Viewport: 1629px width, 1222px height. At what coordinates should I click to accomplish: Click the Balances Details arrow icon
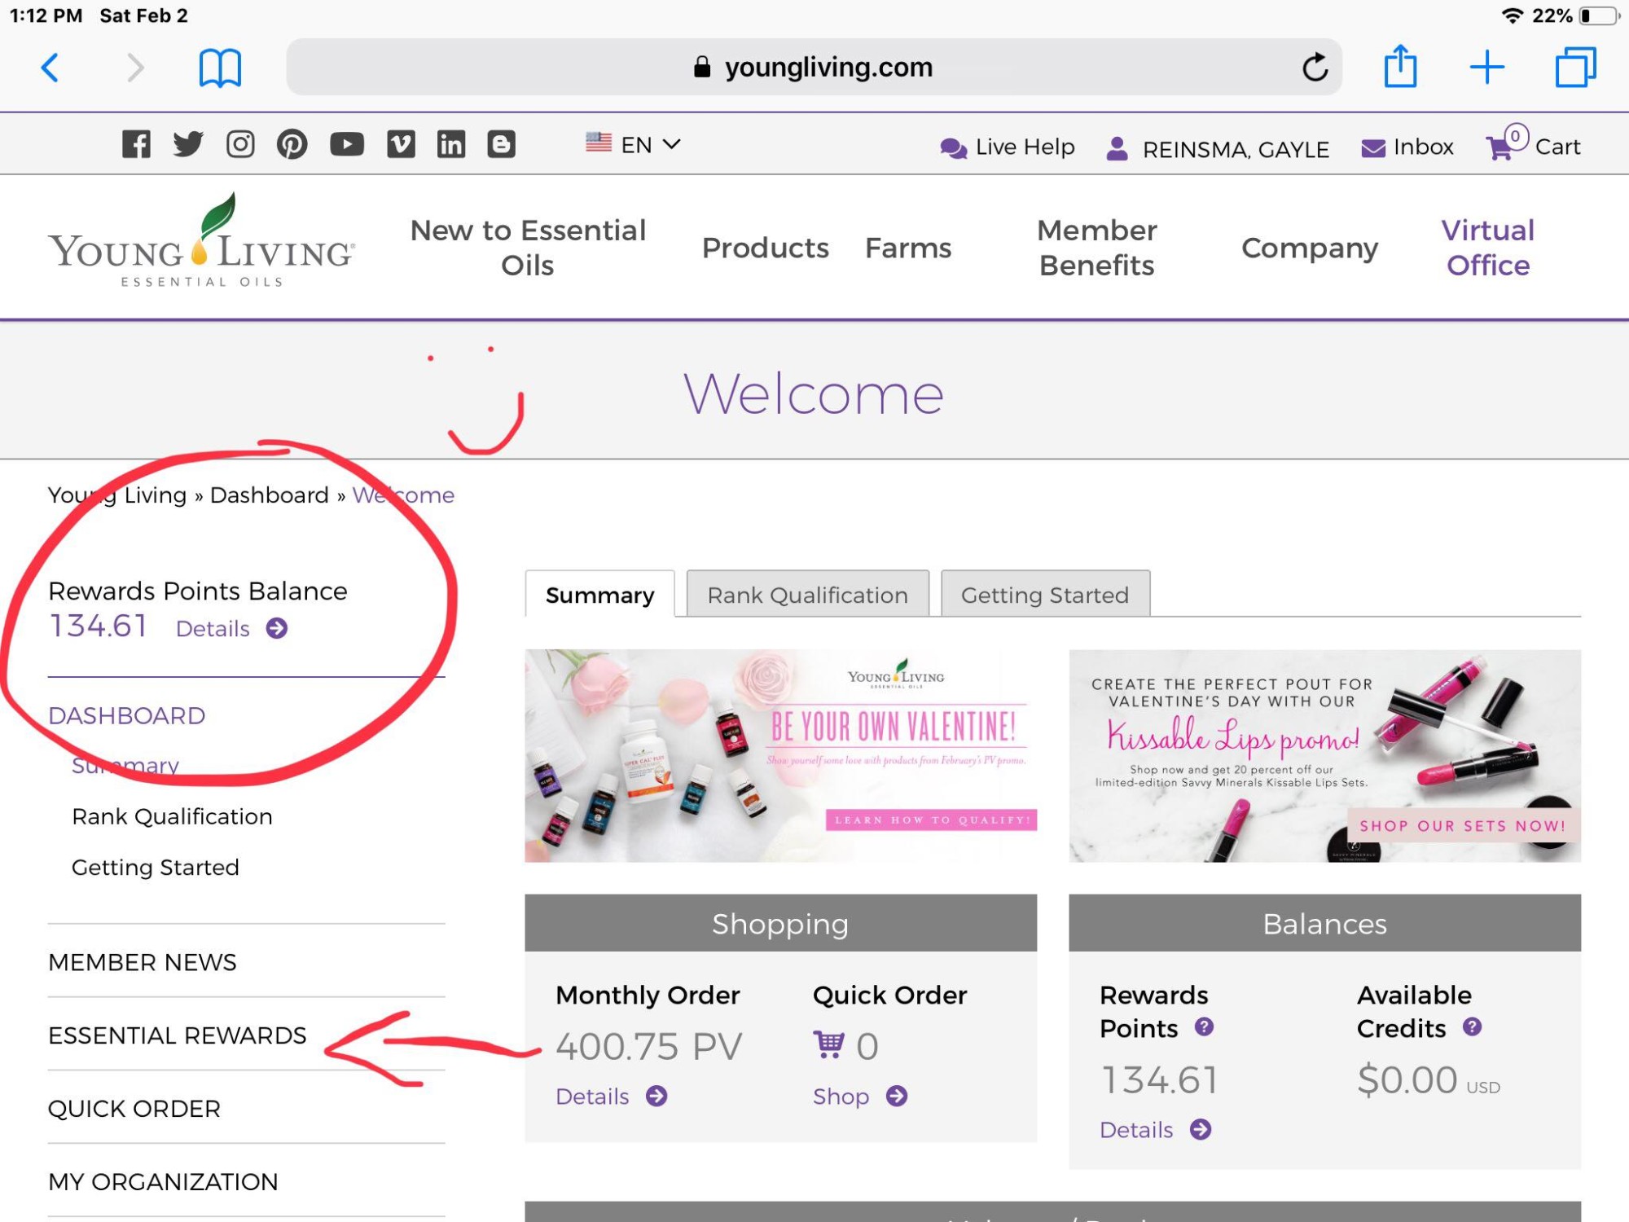[1201, 1129]
